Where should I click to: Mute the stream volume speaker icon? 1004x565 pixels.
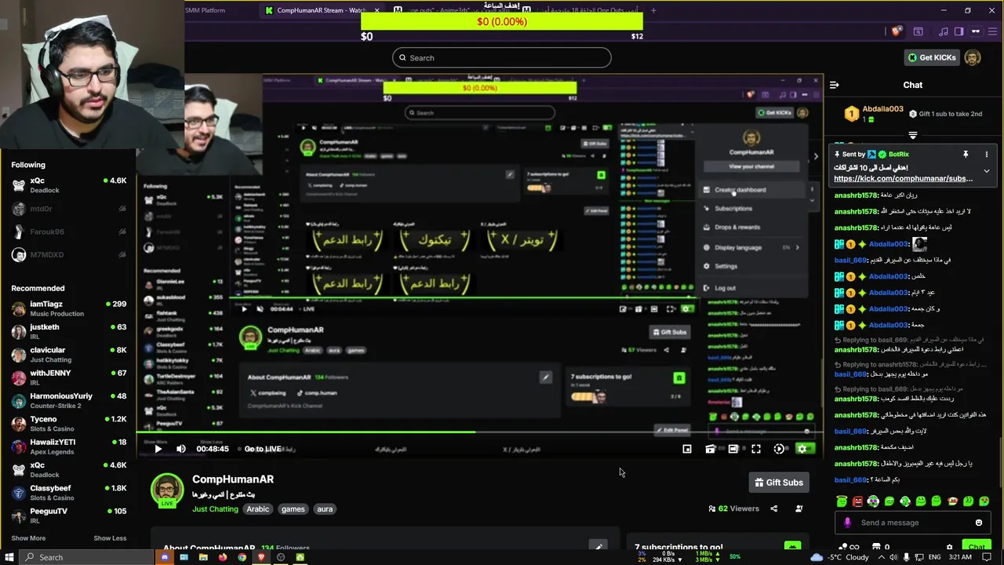point(181,449)
